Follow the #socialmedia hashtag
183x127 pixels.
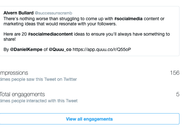128,19
